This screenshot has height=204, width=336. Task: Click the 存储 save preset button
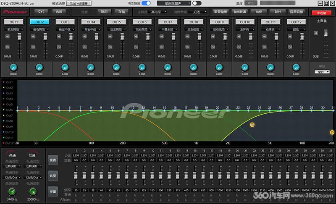[121, 12]
